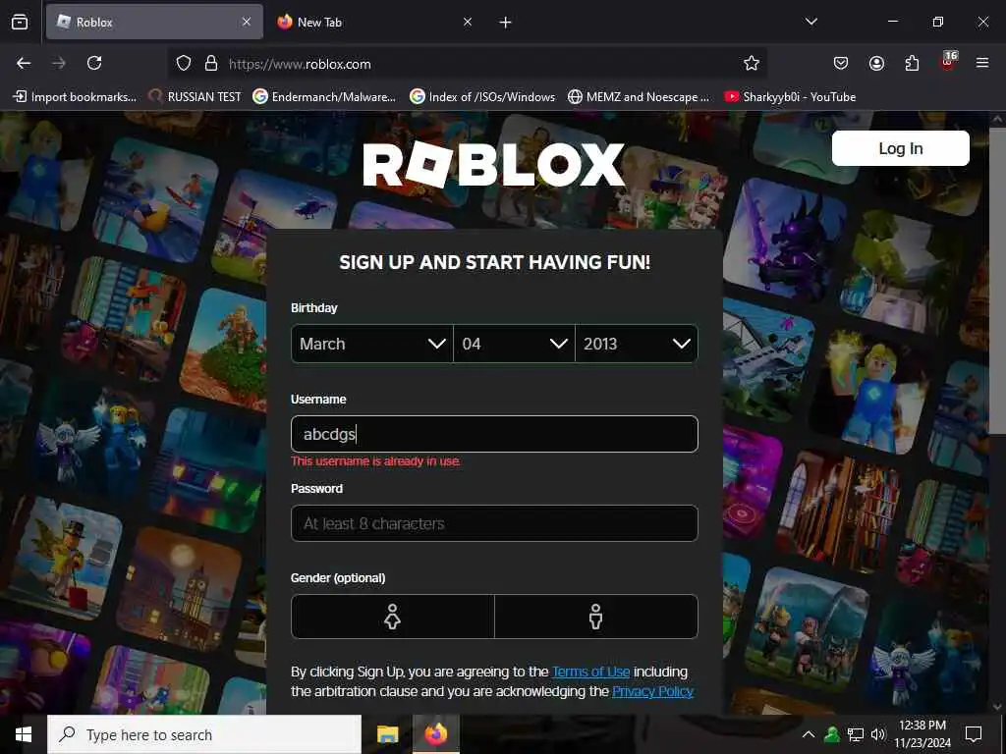Image resolution: width=1006 pixels, height=754 pixels.
Task: Expand the birthday day dropdown
Action: click(514, 344)
